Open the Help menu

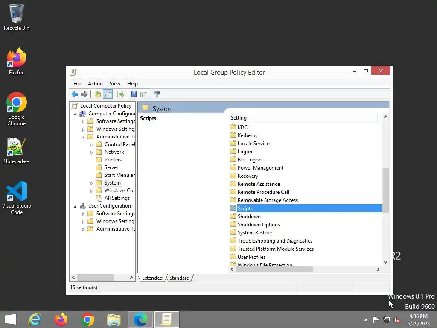point(132,84)
